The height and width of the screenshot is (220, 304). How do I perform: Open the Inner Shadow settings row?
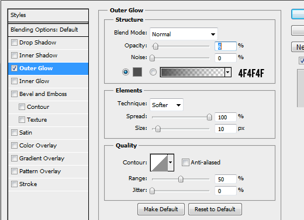(48, 56)
